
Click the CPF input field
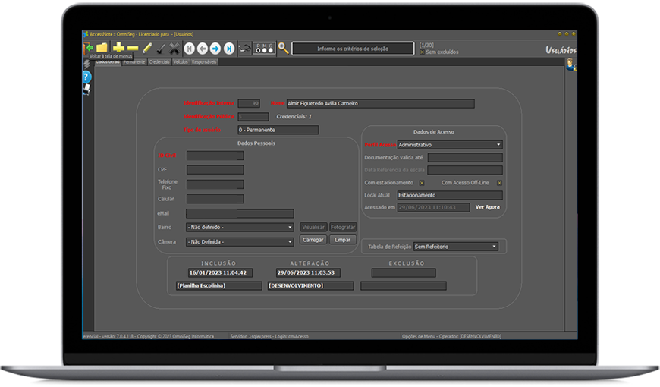(x=215, y=170)
